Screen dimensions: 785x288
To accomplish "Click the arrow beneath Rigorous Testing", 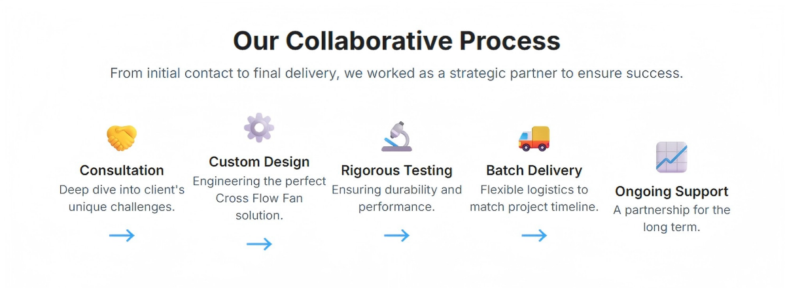I will 396,236.
